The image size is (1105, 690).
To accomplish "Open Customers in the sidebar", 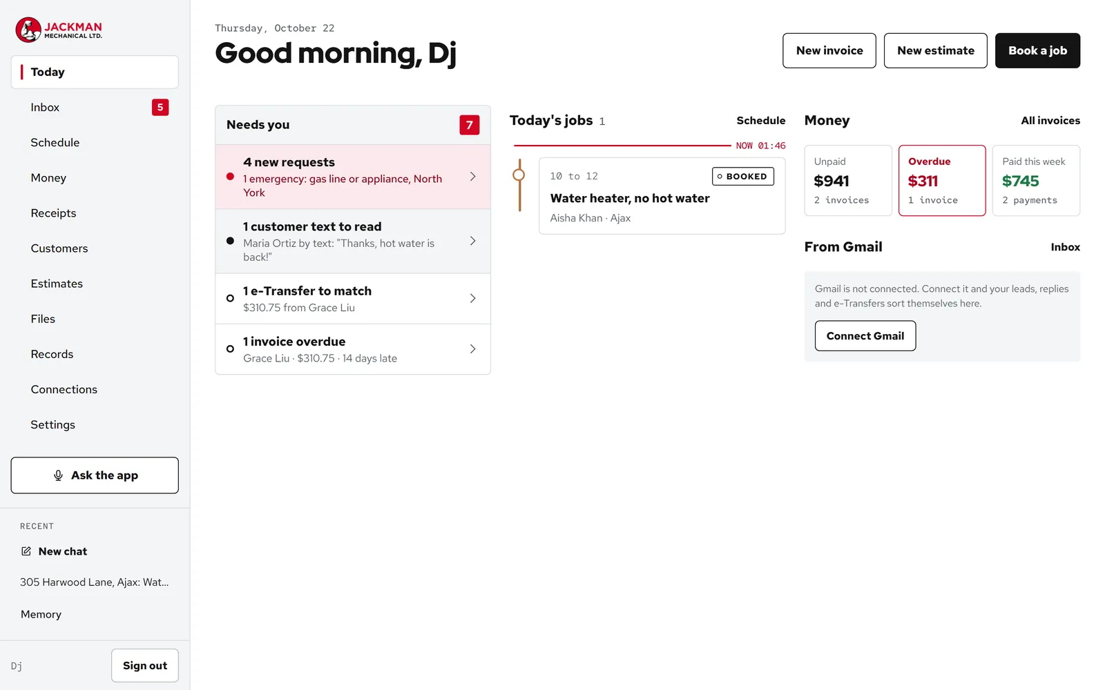I will pos(95,248).
